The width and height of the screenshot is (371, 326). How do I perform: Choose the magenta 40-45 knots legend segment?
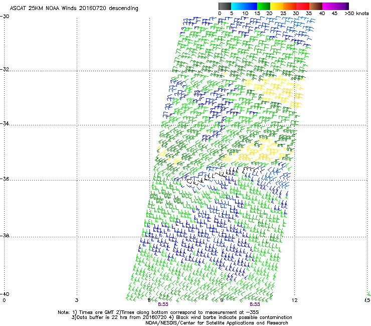pyautogui.click(x=329, y=6)
